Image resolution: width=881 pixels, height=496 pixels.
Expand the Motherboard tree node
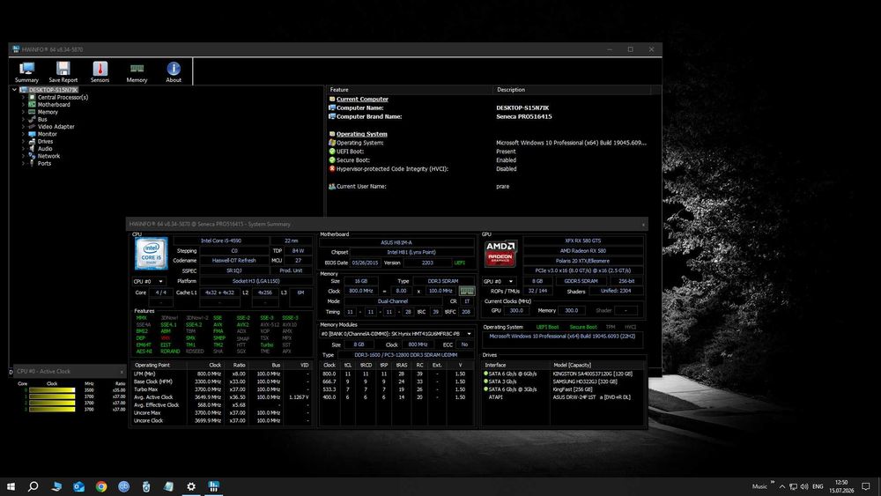click(x=23, y=105)
